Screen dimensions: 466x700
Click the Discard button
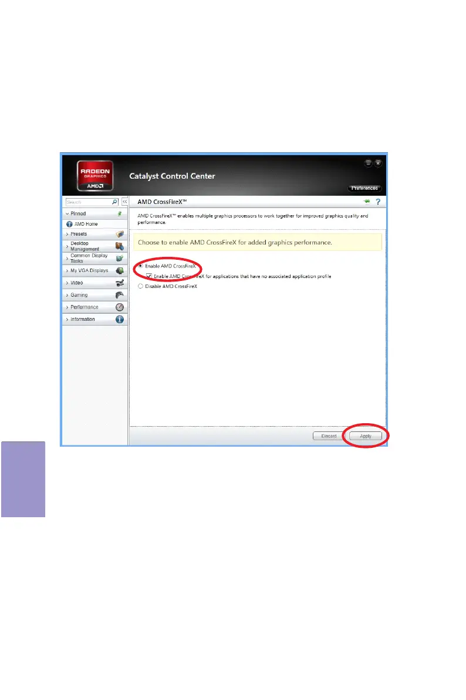[x=329, y=436]
